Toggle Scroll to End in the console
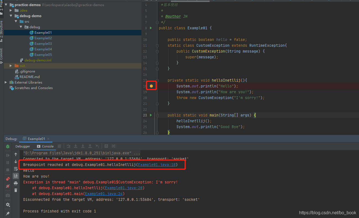Viewport: 359px width, 218px height. coord(16,176)
